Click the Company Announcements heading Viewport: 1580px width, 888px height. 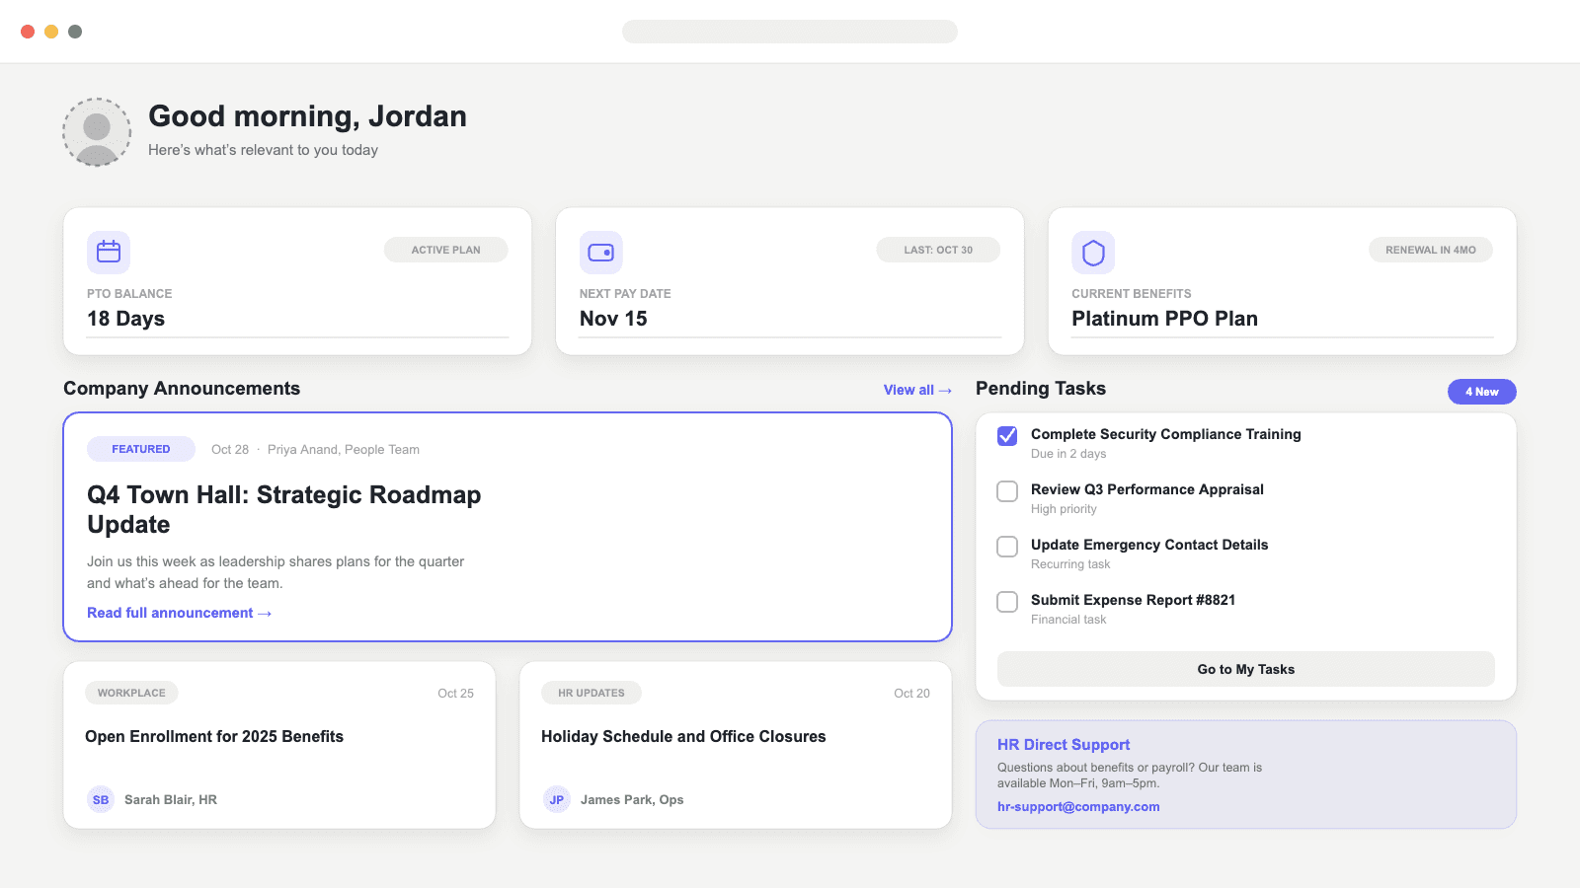point(182,389)
